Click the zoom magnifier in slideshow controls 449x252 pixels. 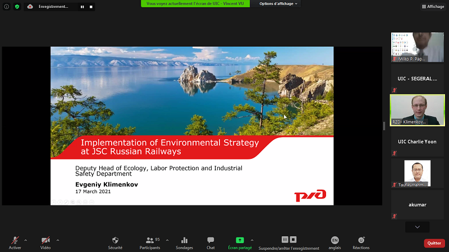(x=79, y=202)
